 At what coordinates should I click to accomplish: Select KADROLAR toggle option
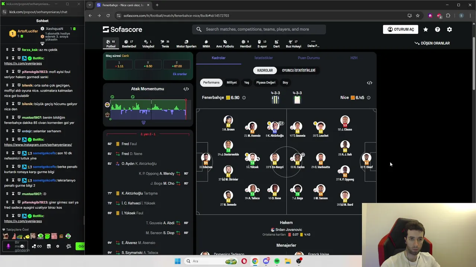(x=265, y=70)
